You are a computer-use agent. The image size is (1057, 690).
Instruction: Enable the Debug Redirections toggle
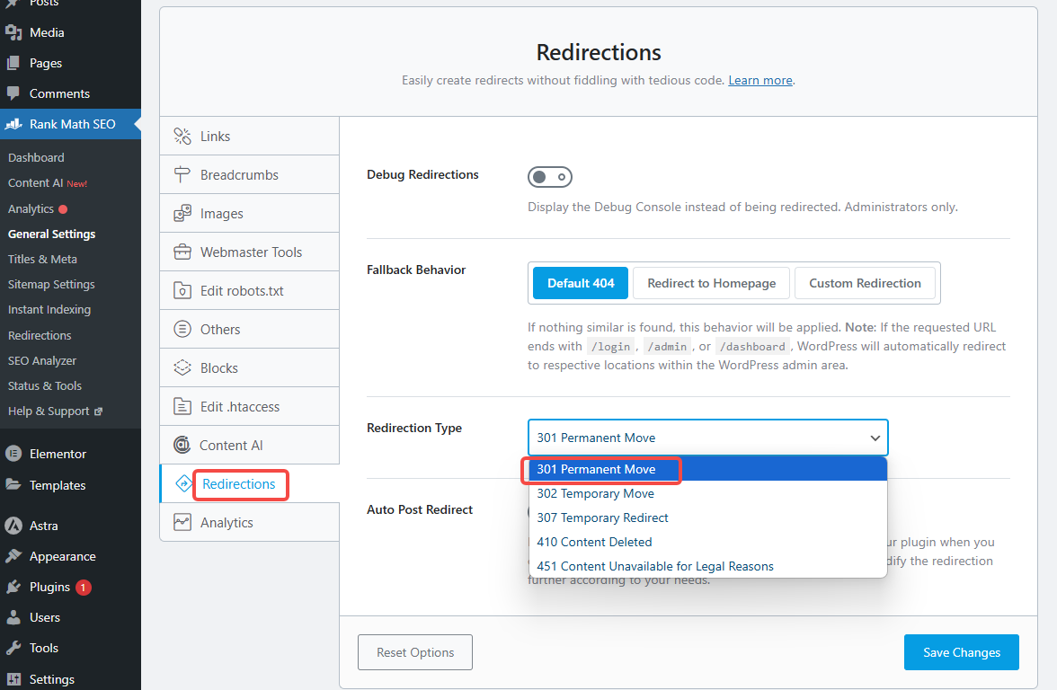[x=550, y=177]
